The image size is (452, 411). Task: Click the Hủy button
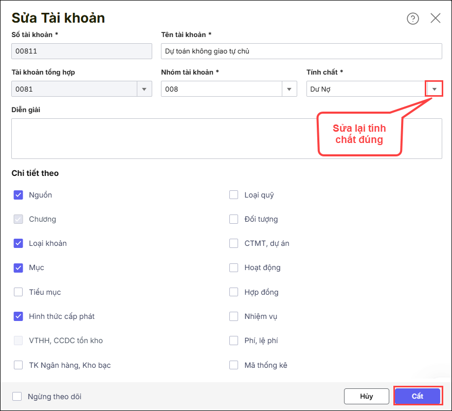tap(366, 397)
